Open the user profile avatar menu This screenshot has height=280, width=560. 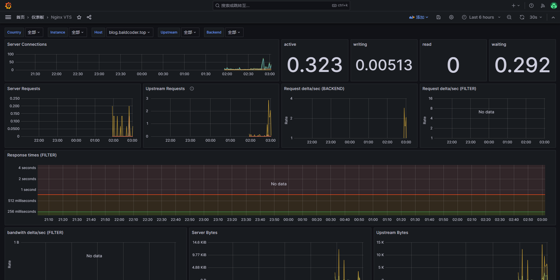(554, 5)
